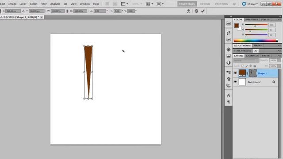The width and height of the screenshot is (283, 159).
Task: Cancel the transform with the circle-slash icon
Action: click(196, 11)
